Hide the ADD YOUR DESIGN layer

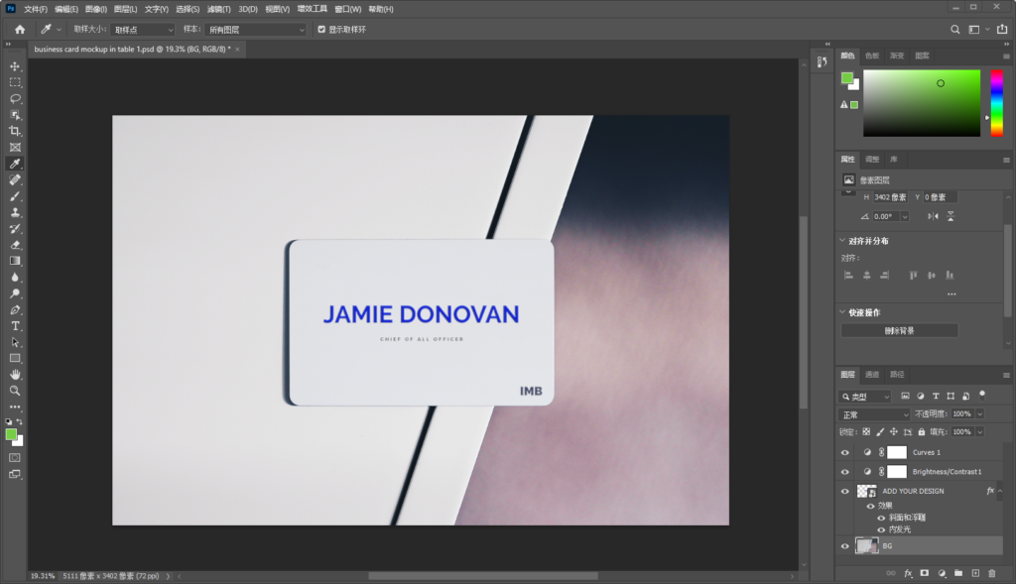pyautogui.click(x=845, y=492)
